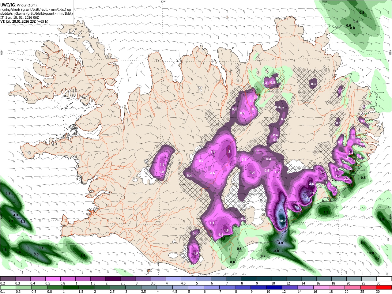Pick the white 30 swatch, upper legend row
This screenshot has width=392, height=294.
(384, 279)
